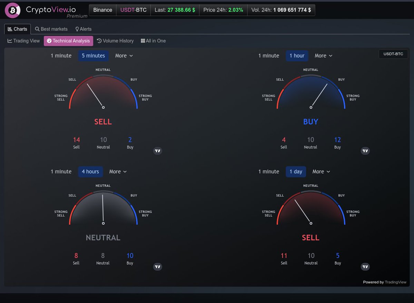Screen dimensions: 414x303
Task: Click the 2 Buy count
Action: point(130,140)
